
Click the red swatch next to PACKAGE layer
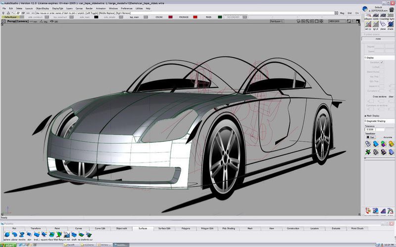pos(196,17)
